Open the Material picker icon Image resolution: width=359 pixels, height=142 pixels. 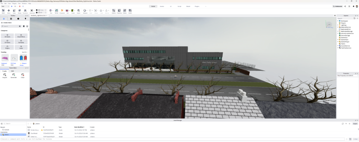coord(84,10)
